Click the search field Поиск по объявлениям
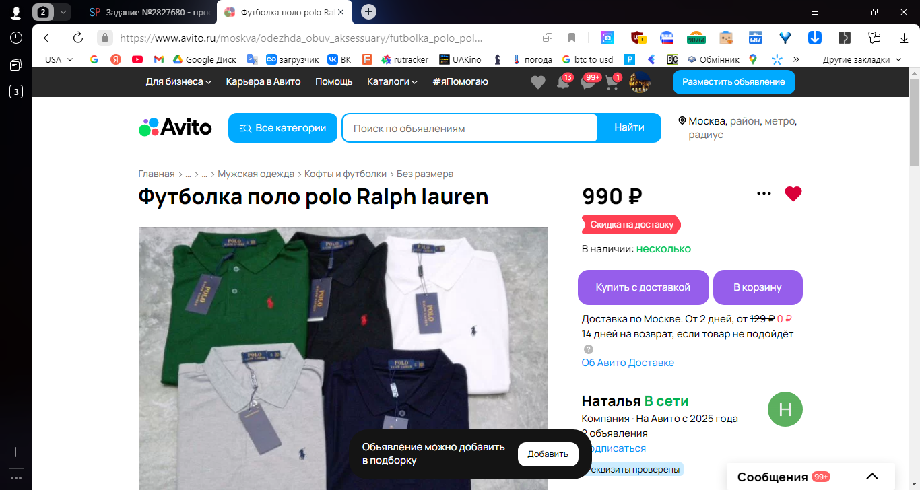Viewport: 920px width, 490px height. [x=469, y=128]
